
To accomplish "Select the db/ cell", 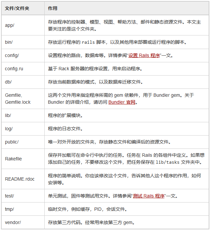I will (23, 82).
